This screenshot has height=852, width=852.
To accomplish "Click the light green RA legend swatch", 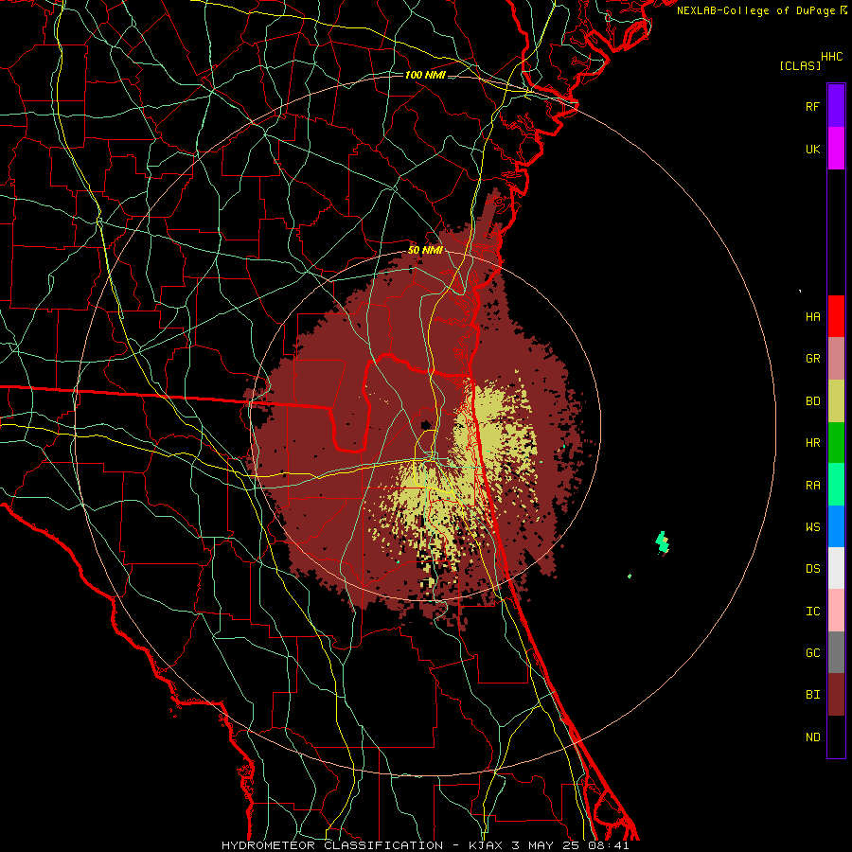I will [836, 485].
